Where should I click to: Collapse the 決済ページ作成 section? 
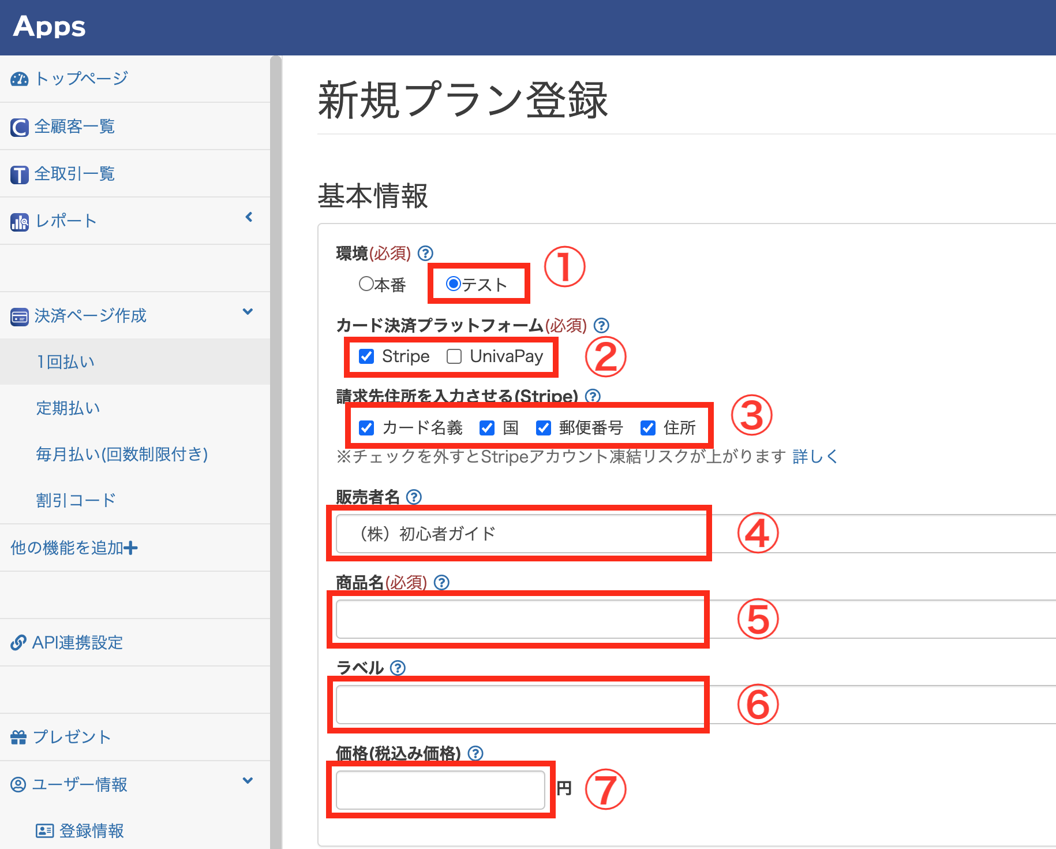[248, 312]
